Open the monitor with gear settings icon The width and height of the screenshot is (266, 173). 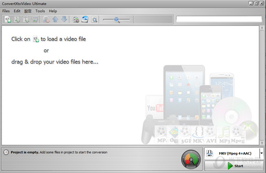click(x=76, y=19)
